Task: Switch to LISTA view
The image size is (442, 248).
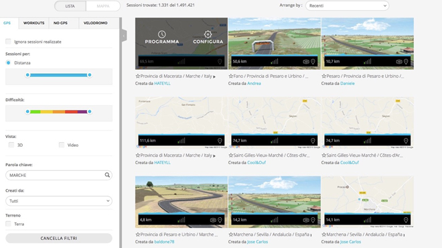Action: click(70, 6)
